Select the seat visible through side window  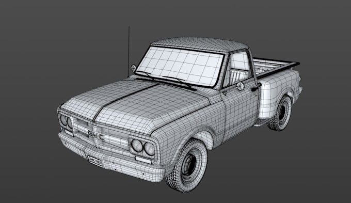click(238, 76)
